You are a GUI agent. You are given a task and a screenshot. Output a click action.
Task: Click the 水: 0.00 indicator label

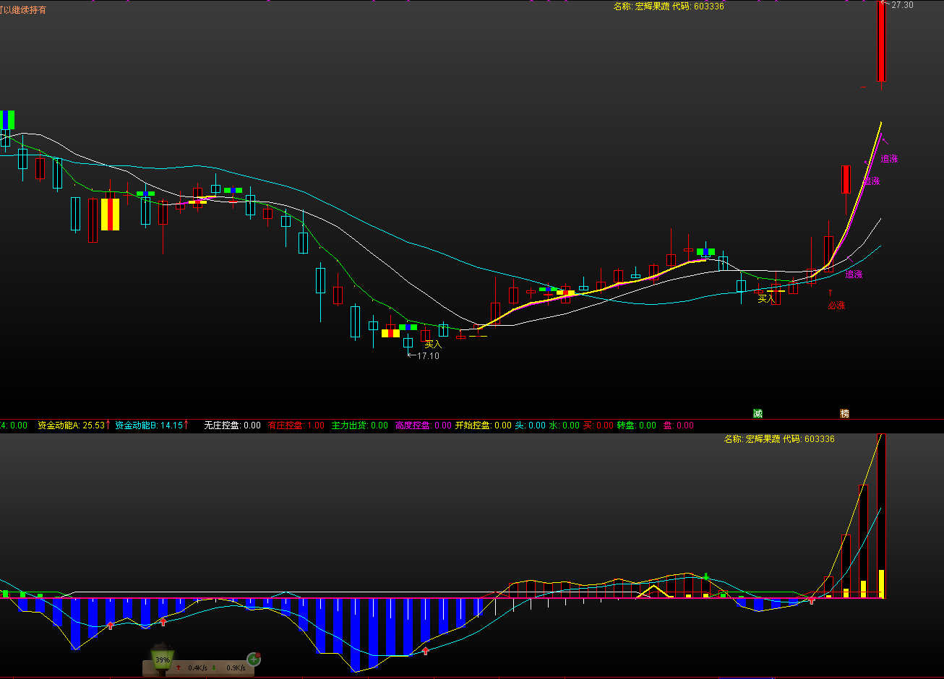[564, 425]
